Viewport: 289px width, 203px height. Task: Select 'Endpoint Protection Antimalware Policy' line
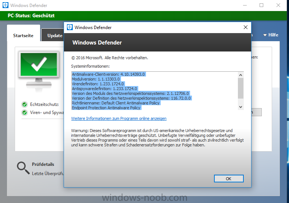point(106,108)
